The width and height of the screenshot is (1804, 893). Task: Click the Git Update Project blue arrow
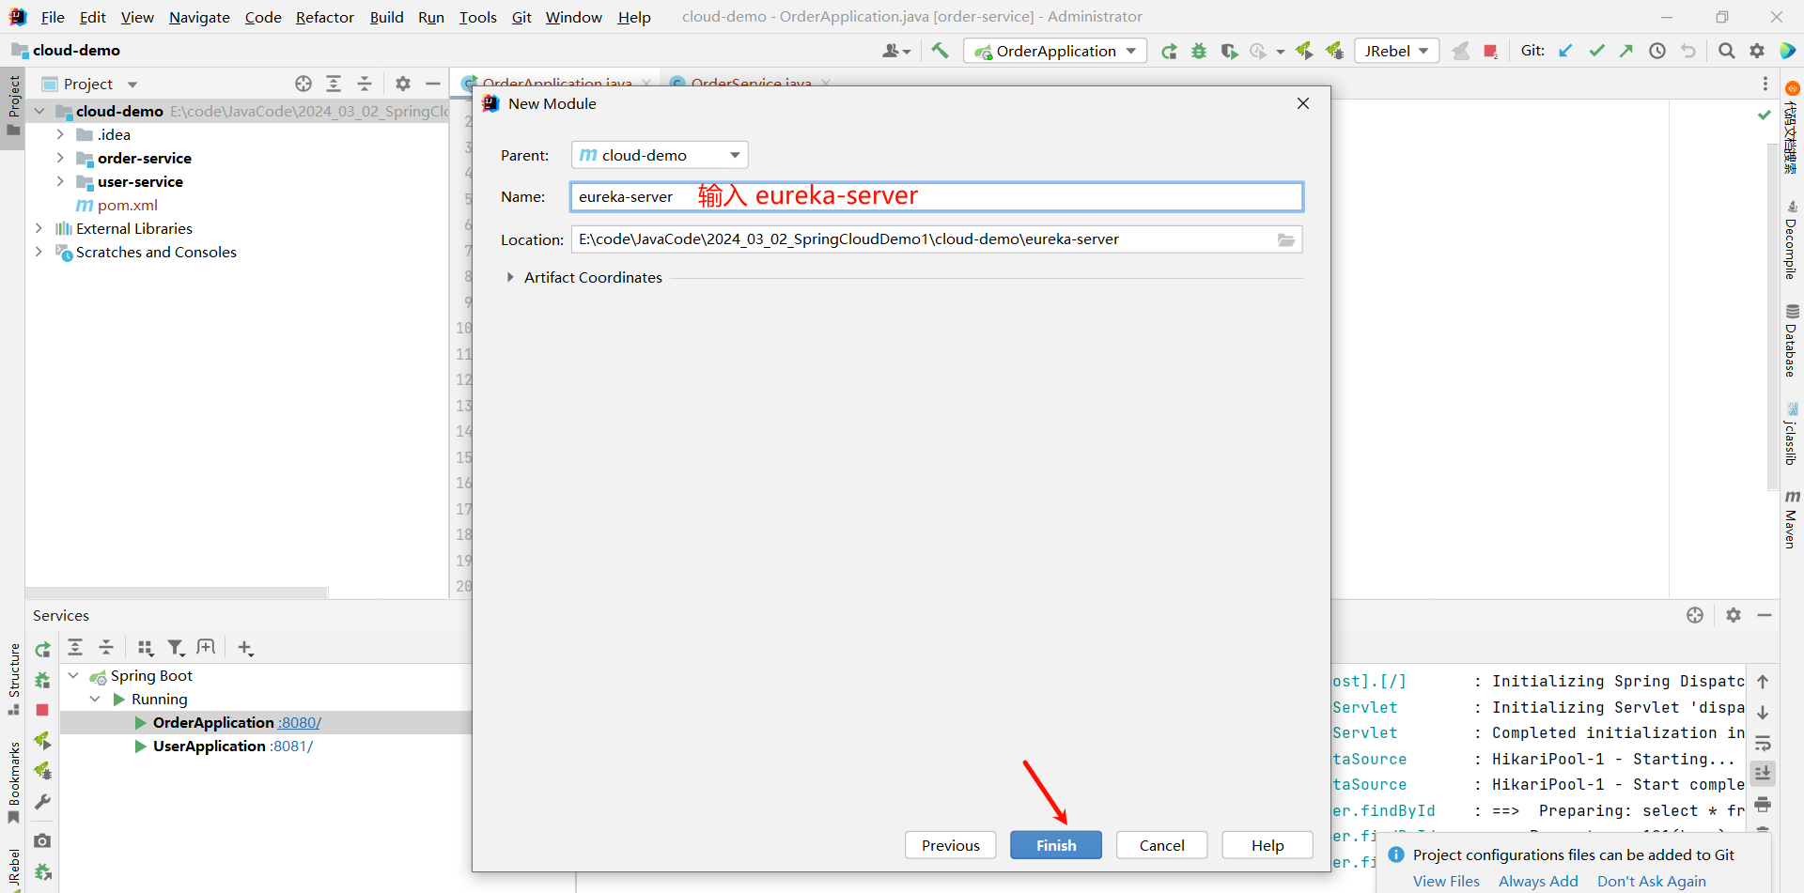[x=1565, y=51]
